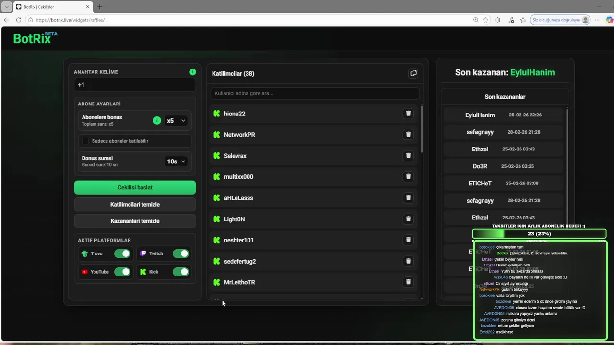Open the x5 subscriber bonus dropdown
Image resolution: width=614 pixels, height=345 pixels.
tap(176, 121)
